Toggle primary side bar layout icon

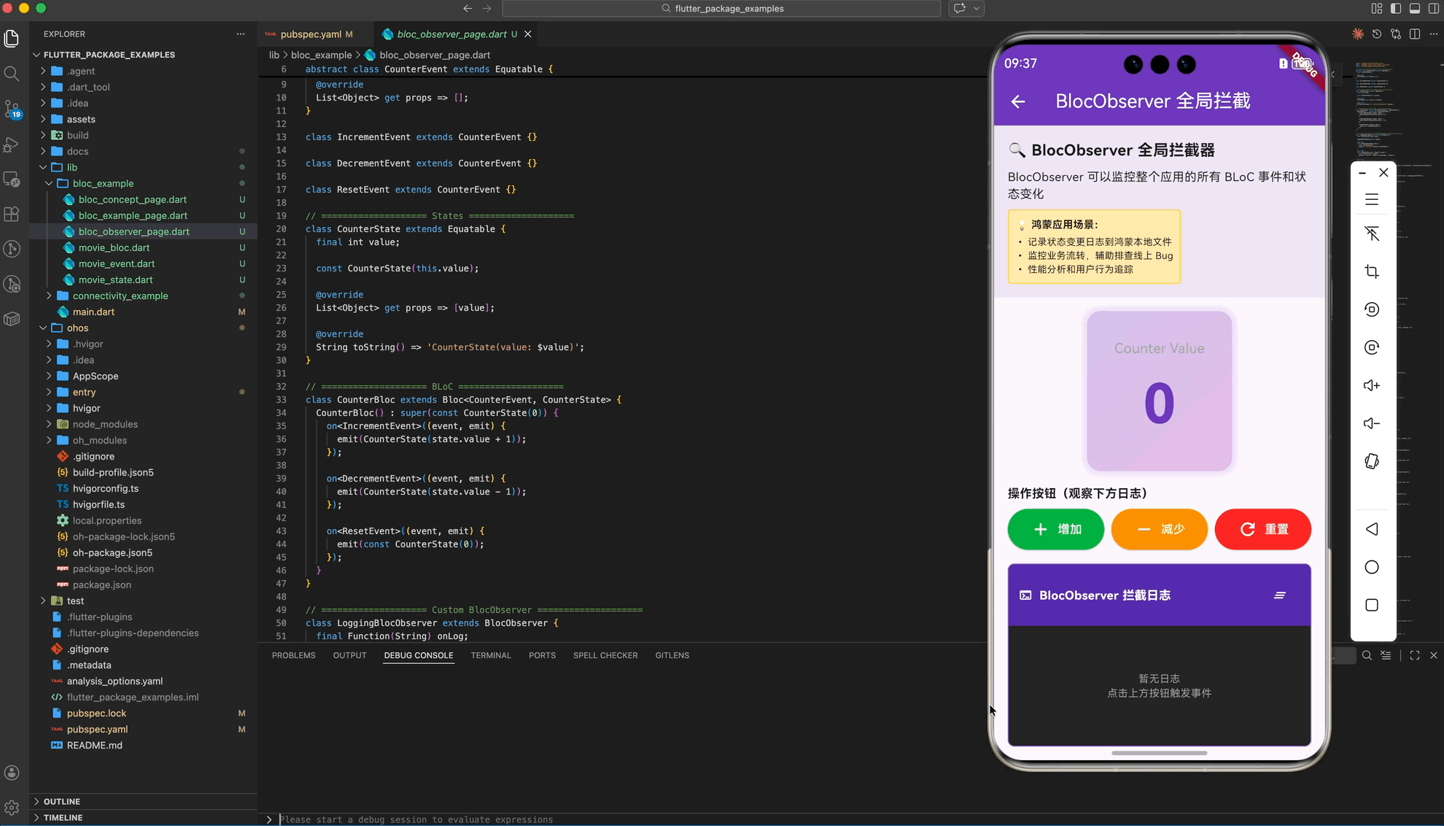[1395, 9]
